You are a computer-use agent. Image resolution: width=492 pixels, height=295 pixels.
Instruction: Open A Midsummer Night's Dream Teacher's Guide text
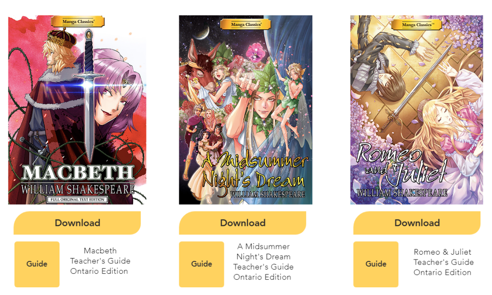pyautogui.click(x=263, y=262)
